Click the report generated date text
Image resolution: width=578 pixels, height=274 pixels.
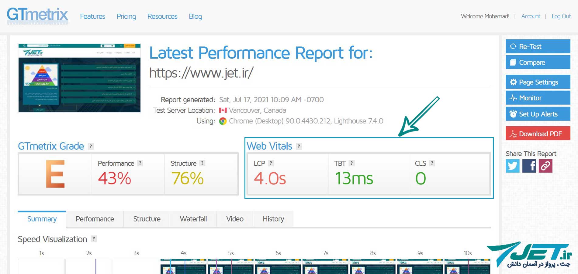(x=271, y=100)
